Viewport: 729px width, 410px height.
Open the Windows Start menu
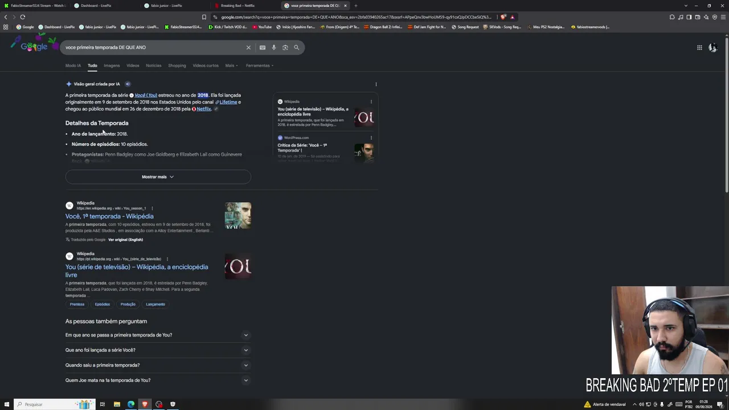[x=7, y=404]
